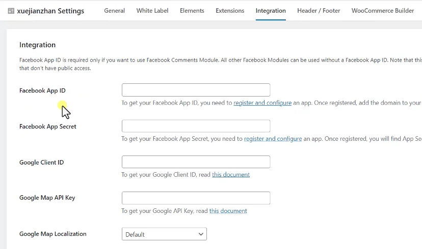Screen dimensions: 422x249
Task: Open the White Label tab
Action: [x=152, y=11]
